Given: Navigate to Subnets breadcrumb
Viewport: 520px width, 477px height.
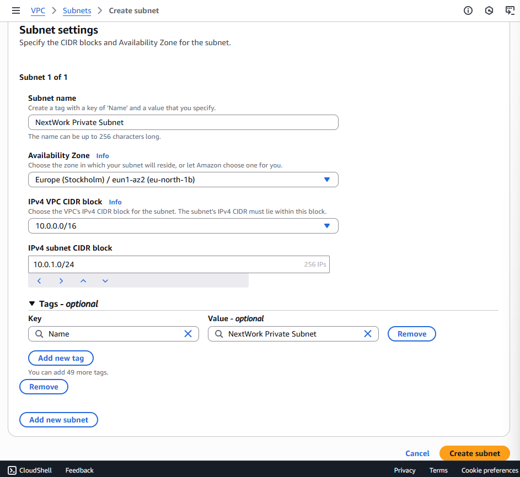Looking at the screenshot, I should [77, 10].
